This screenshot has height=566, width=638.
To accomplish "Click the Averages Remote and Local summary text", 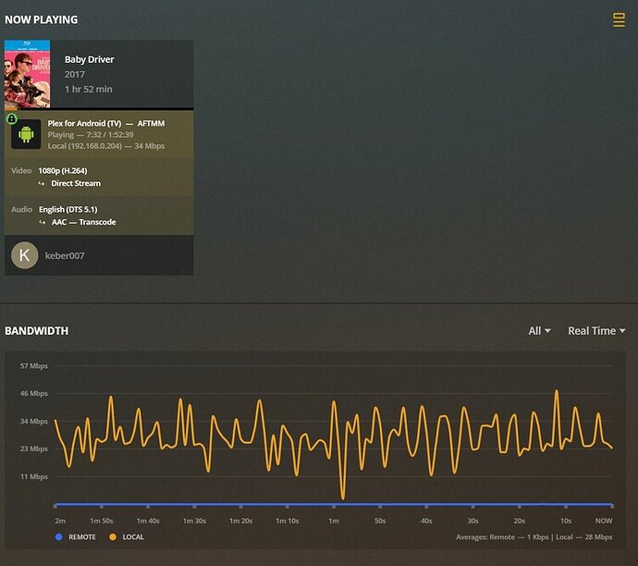I will [534, 537].
